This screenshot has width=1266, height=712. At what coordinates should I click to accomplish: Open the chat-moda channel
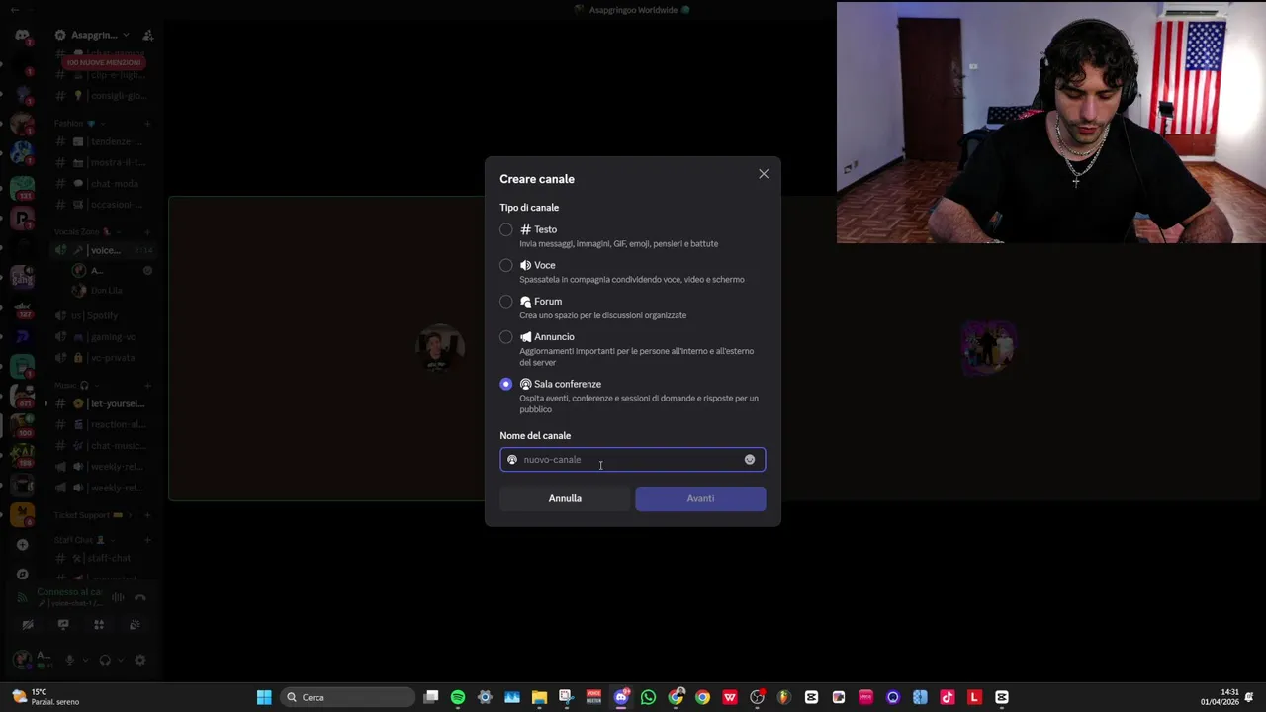(104, 183)
